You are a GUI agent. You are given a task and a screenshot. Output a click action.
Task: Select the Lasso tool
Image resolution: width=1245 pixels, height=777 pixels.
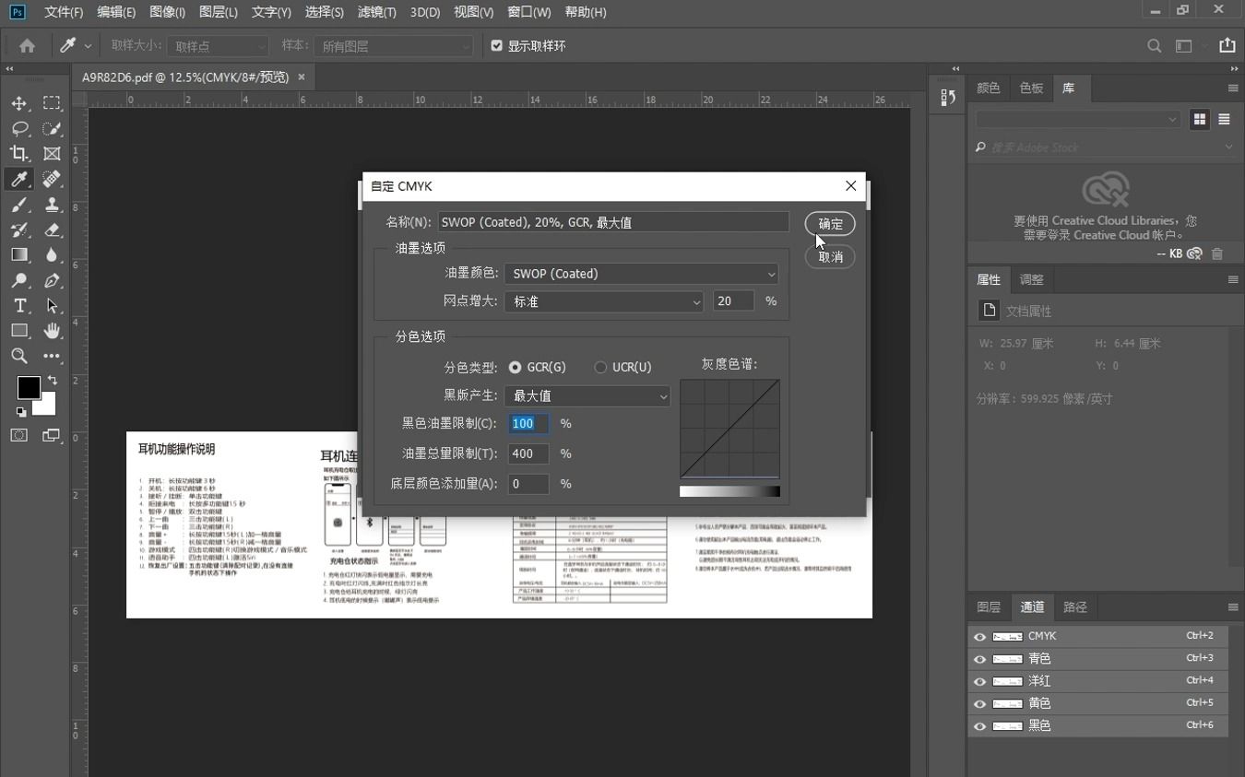(x=19, y=129)
